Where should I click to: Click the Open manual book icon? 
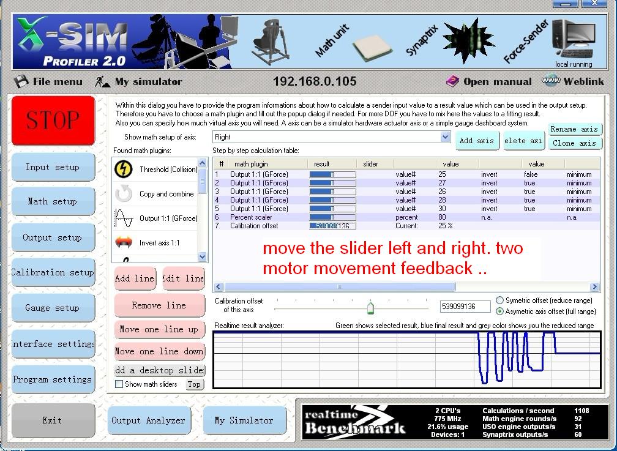point(452,81)
